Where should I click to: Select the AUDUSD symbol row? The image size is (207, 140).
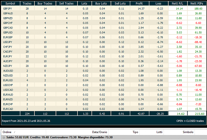click(104, 71)
